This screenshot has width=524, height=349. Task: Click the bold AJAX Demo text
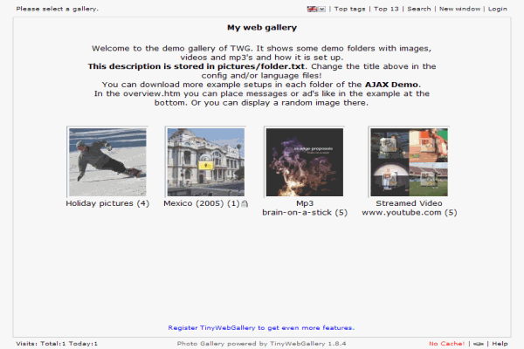click(391, 85)
